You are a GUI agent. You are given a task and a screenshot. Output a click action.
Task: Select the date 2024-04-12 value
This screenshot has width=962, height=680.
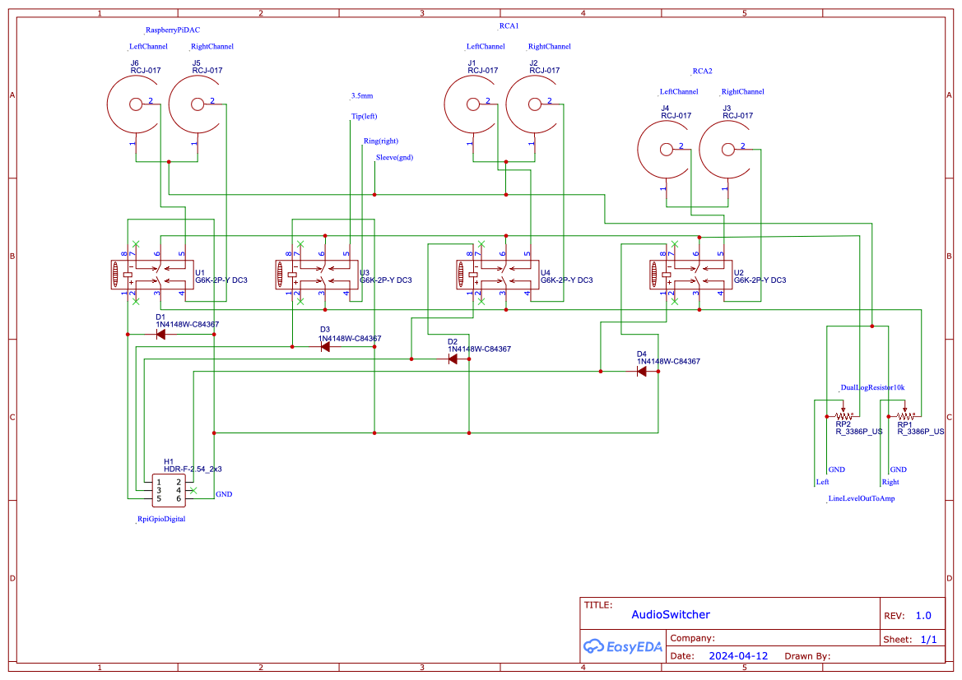pyautogui.click(x=738, y=655)
